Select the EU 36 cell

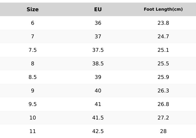pyautogui.click(x=98, y=23)
